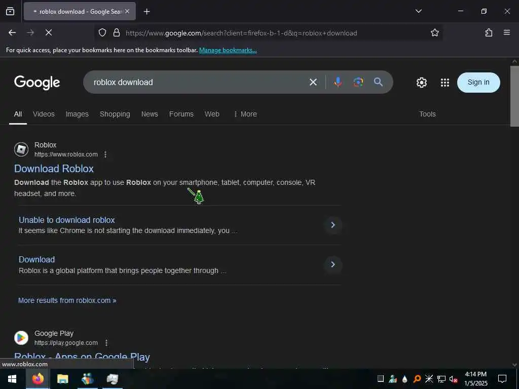The height and width of the screenshot is (389, 519).
Task: Expand the More search filters menu
Action: pyautogui.click(x=245, y=114)
